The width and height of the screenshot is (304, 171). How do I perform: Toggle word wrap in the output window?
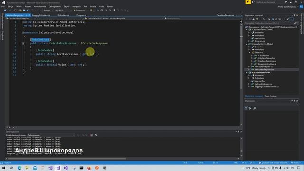(96, 135)
